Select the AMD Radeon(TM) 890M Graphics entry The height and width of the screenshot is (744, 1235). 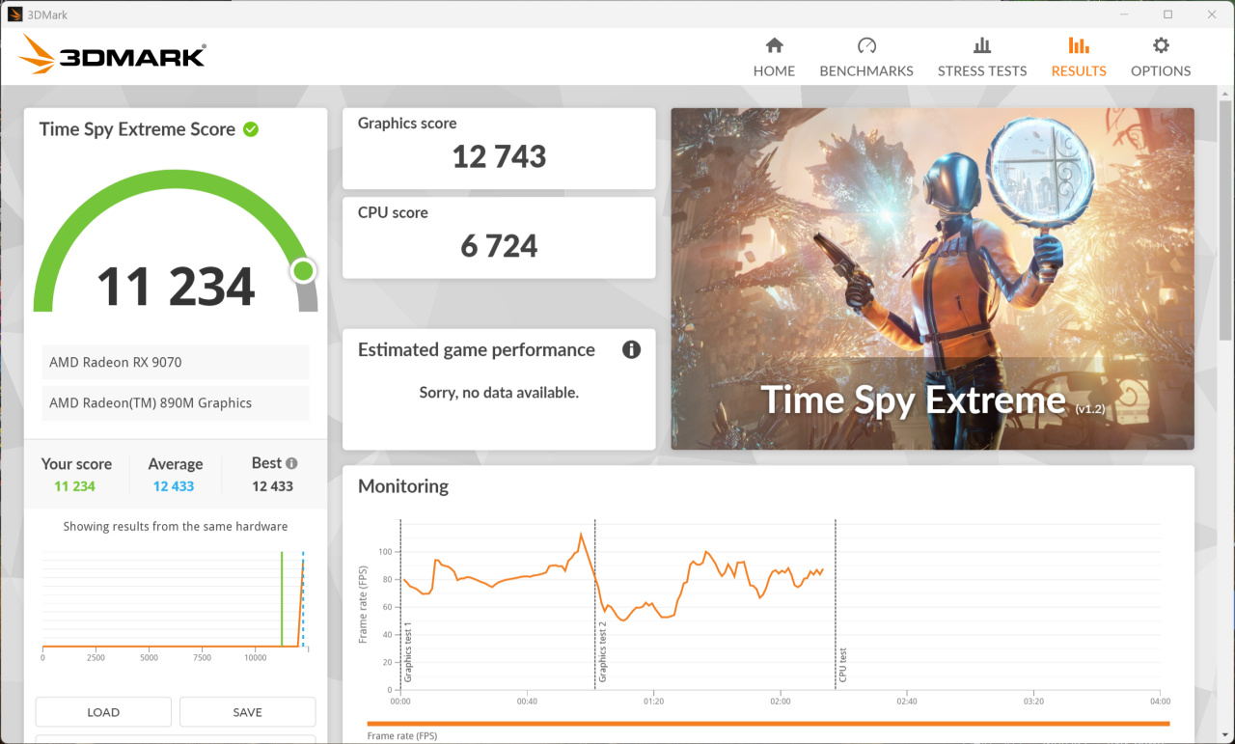[x=176, y=402]
